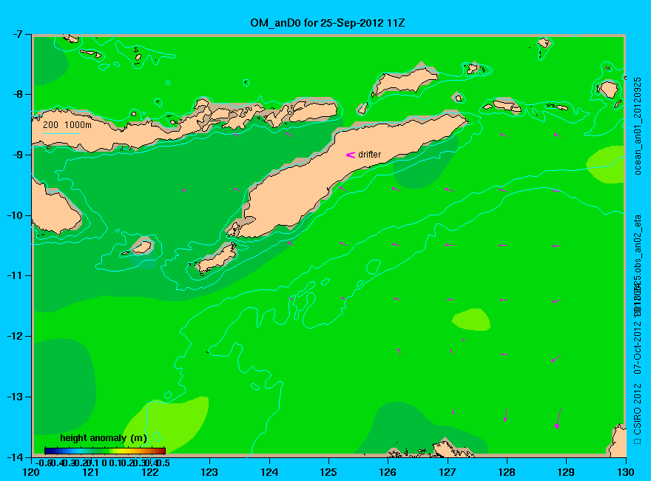Click x-axis longitude label 120
The height and width of the screenshot is (481, 651).
click(x=31, y=472)
